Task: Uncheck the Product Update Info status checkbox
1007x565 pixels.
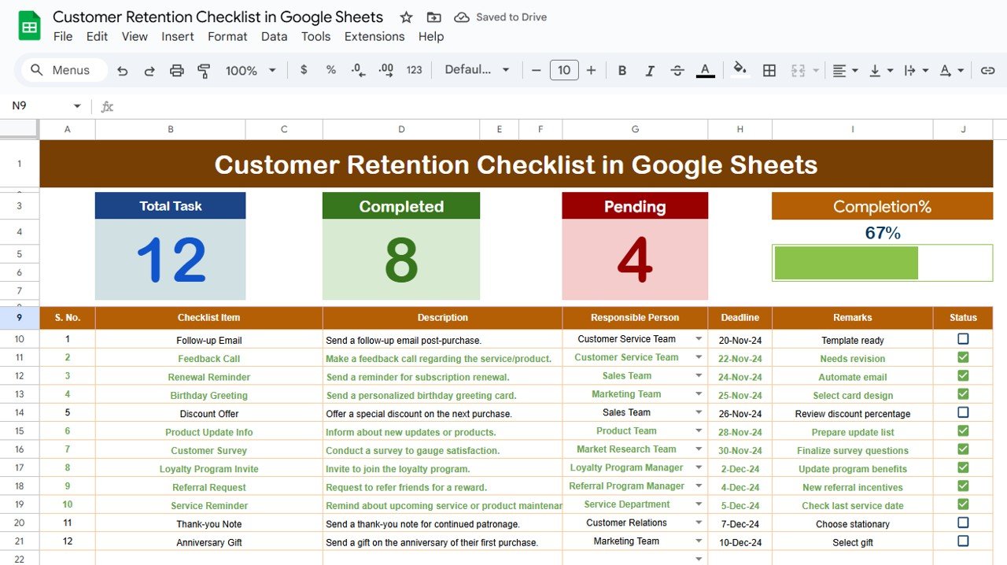Action: pos(963,430)
